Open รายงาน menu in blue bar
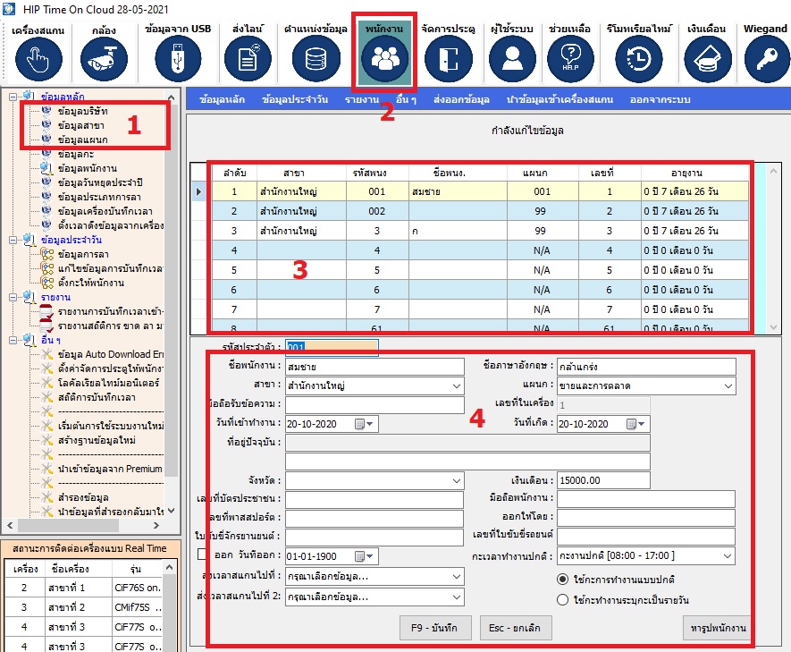791x652 pixels. tap(362, 100)
